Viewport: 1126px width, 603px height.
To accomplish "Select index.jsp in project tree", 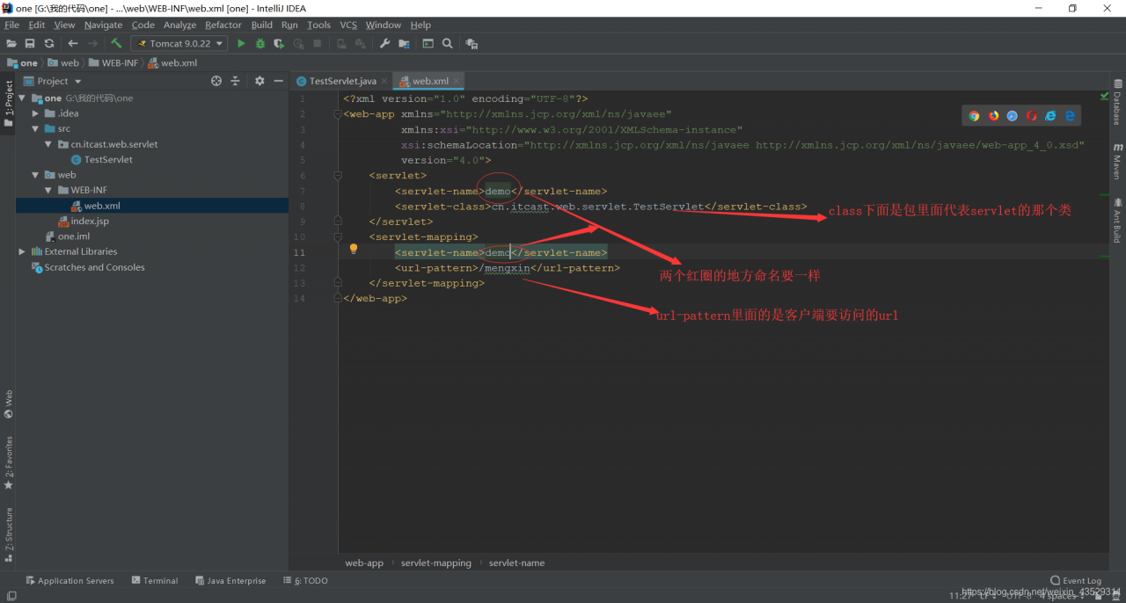I will point(90,221).
